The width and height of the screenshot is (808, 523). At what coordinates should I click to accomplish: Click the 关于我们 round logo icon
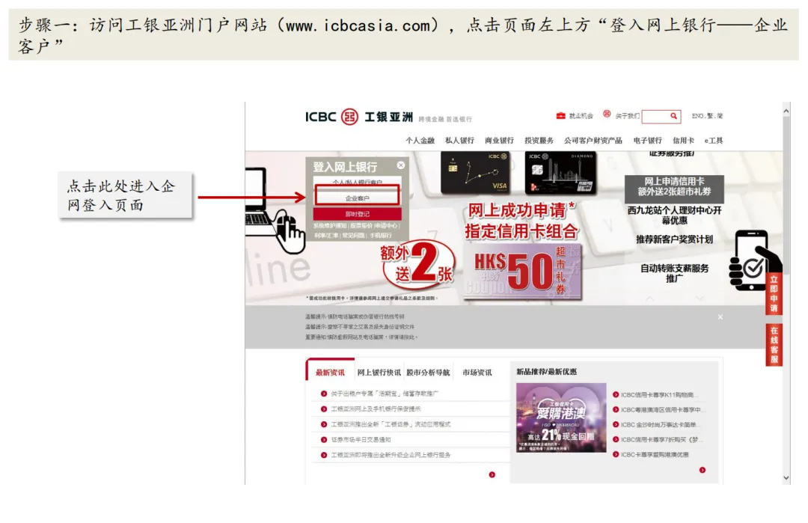607,115
